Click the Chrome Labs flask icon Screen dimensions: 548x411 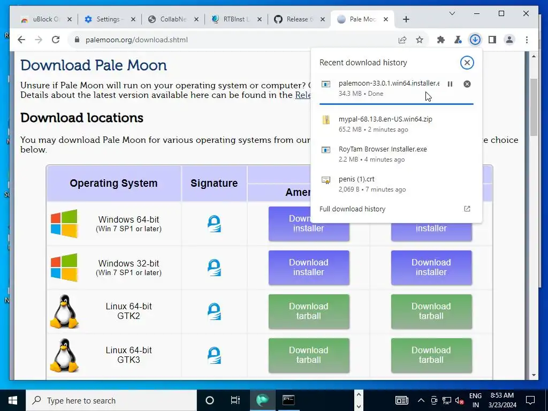[x=458, y=40]
